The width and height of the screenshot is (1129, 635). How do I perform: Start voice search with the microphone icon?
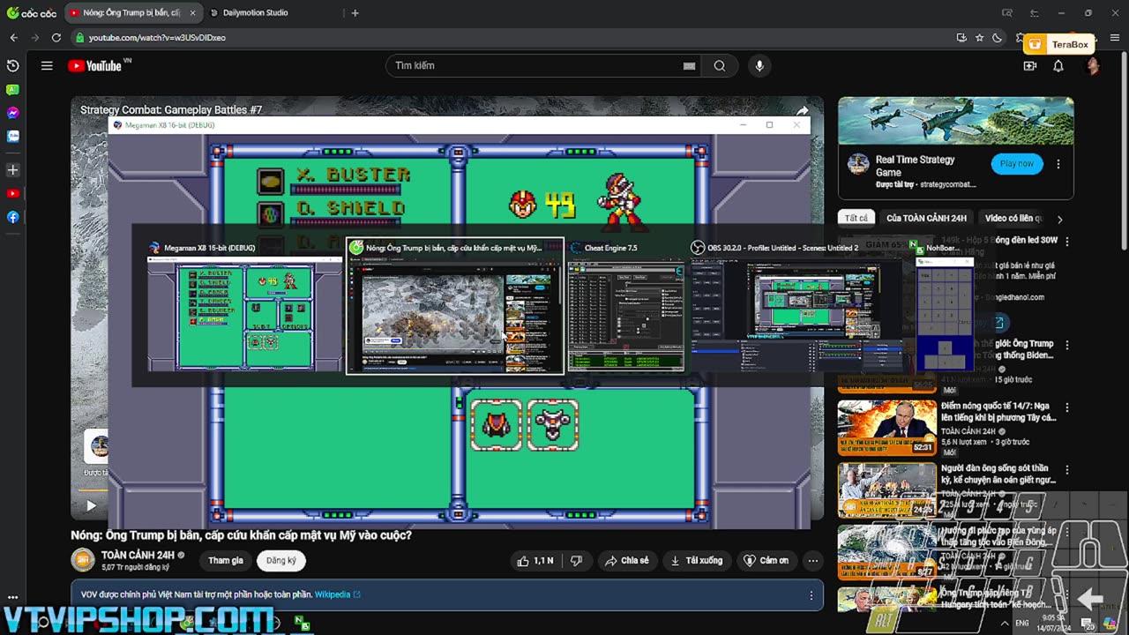click(759, 65)
